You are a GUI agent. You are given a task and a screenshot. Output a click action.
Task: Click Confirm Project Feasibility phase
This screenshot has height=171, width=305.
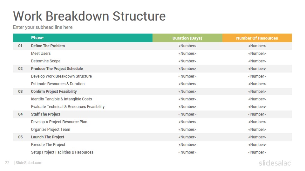coord(54,91)
